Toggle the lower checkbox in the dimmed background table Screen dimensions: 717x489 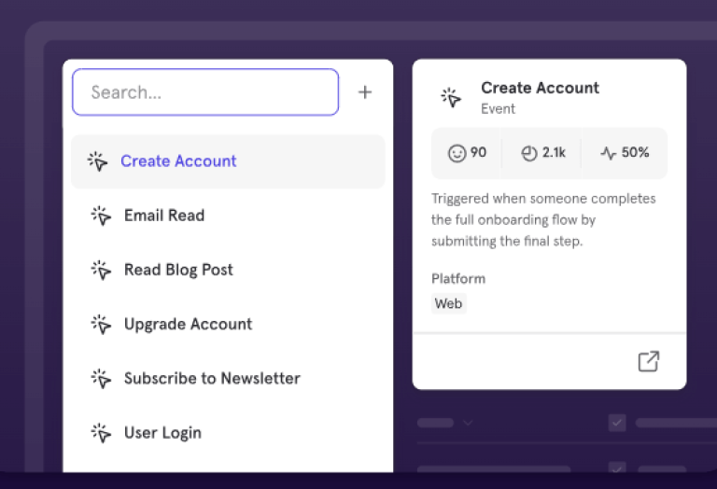617,468
